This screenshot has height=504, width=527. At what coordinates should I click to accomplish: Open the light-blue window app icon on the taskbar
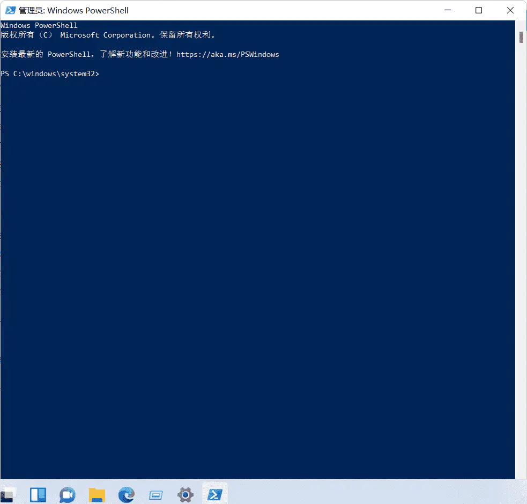click(155, 495)
